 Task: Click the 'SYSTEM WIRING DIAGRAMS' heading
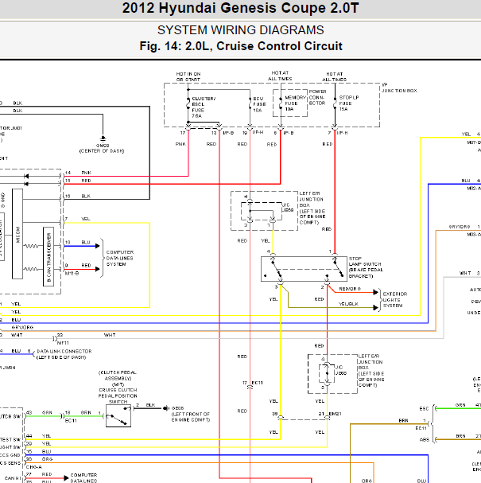tap(241, 30)
